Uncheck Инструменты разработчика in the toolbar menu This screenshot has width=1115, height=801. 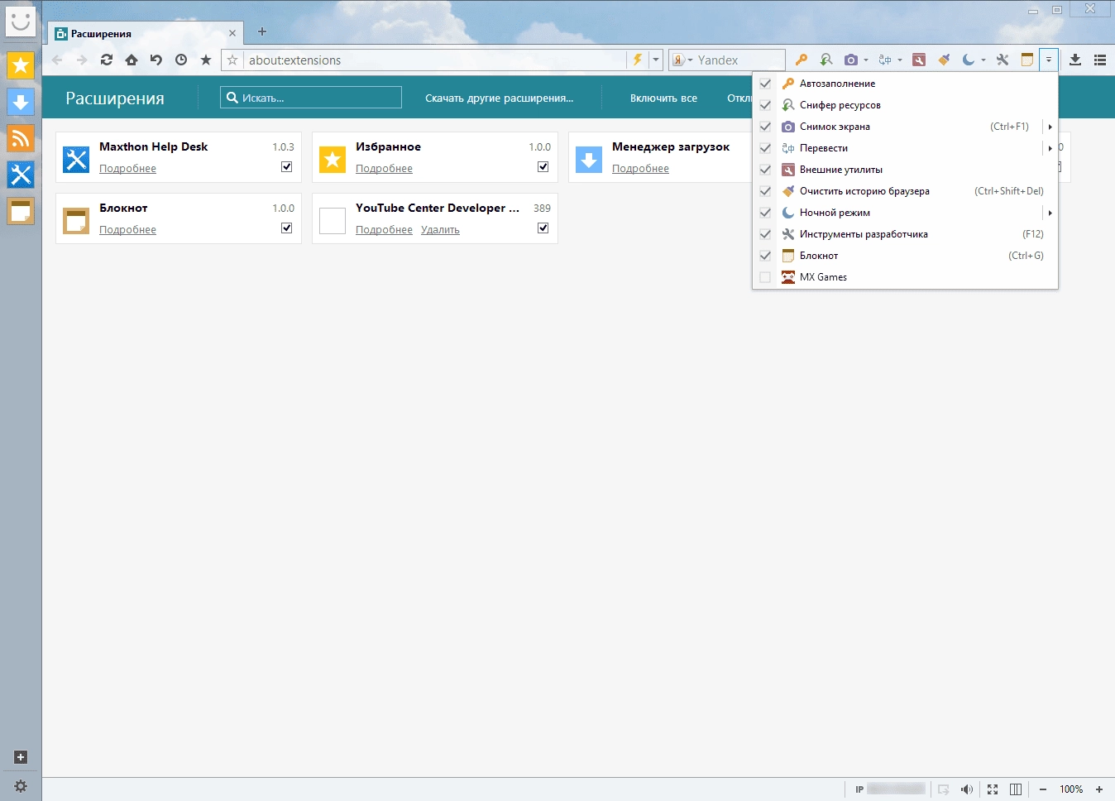tap(765, 234)
